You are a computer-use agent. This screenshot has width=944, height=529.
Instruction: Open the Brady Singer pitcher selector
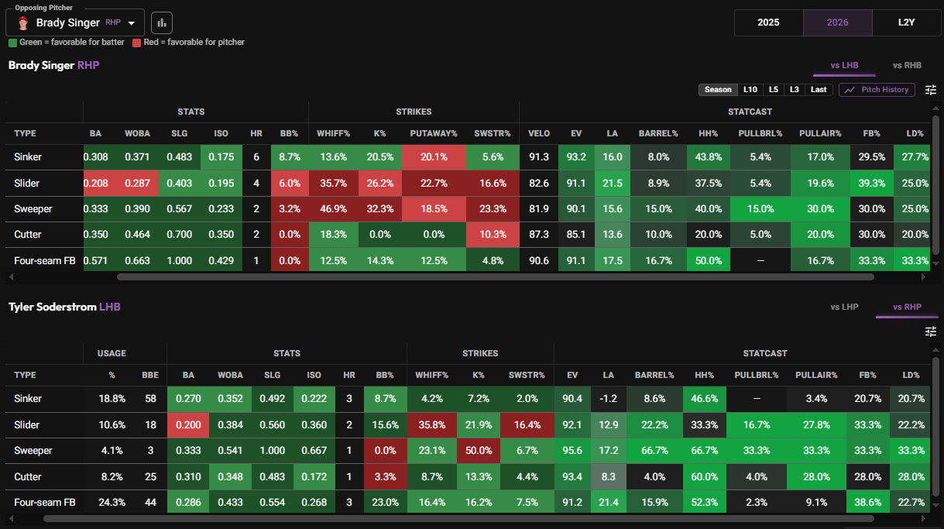[x=76, y=22]
